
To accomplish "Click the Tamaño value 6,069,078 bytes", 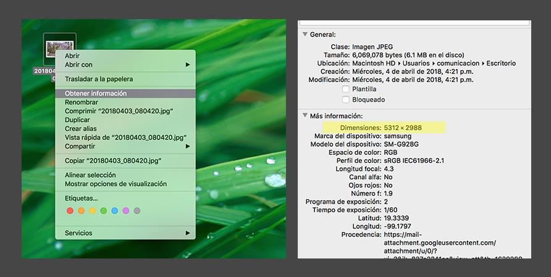I will 408,55.
